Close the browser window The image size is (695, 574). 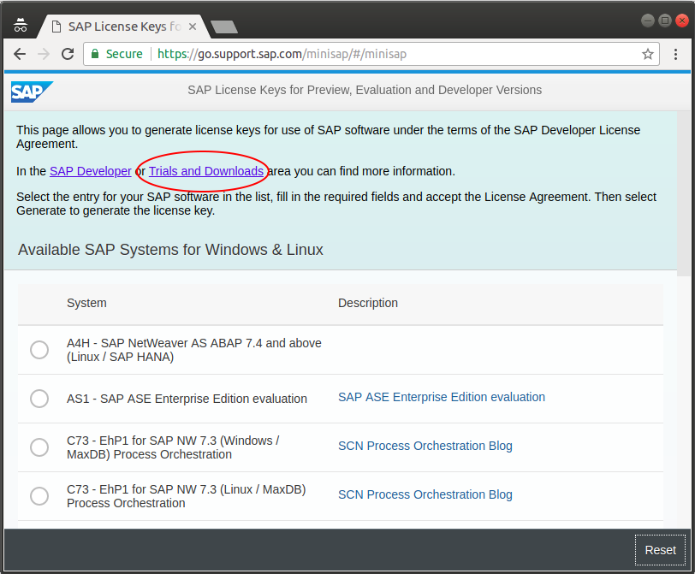[681, 21]
